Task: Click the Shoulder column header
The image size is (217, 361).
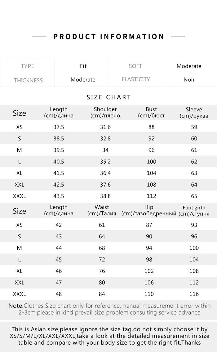Action: pyautogui.click(x=105, y=112)
